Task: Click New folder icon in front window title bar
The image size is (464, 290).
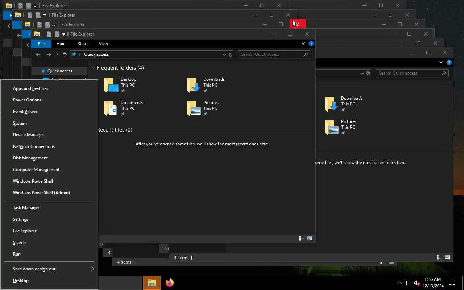Action: (x=57, y=34)
